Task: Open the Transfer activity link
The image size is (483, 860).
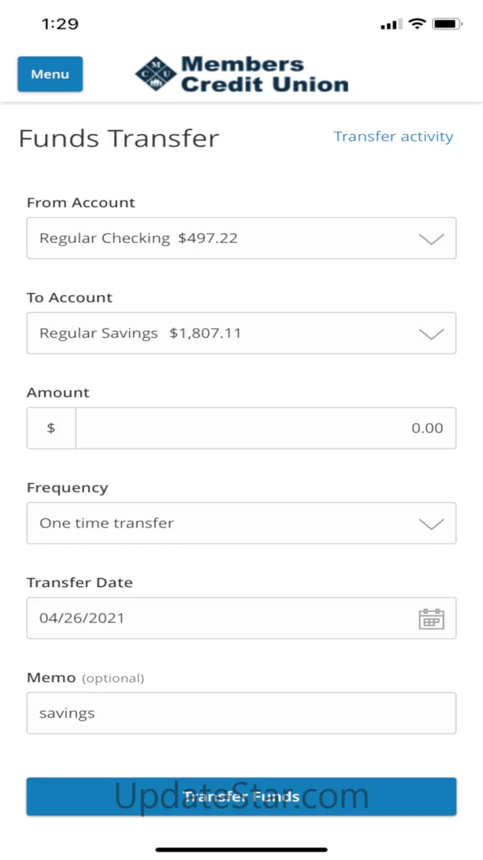Action: [393, 136]
